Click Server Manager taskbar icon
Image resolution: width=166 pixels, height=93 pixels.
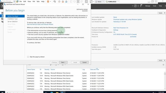click(63, 92)
